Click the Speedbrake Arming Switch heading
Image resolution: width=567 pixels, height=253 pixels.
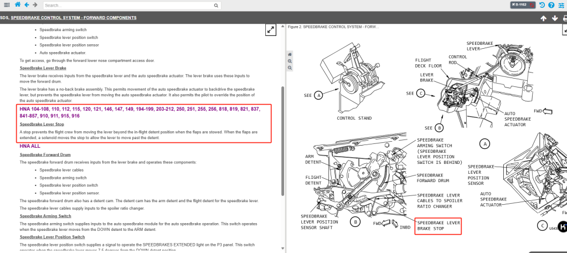(45, 216)
